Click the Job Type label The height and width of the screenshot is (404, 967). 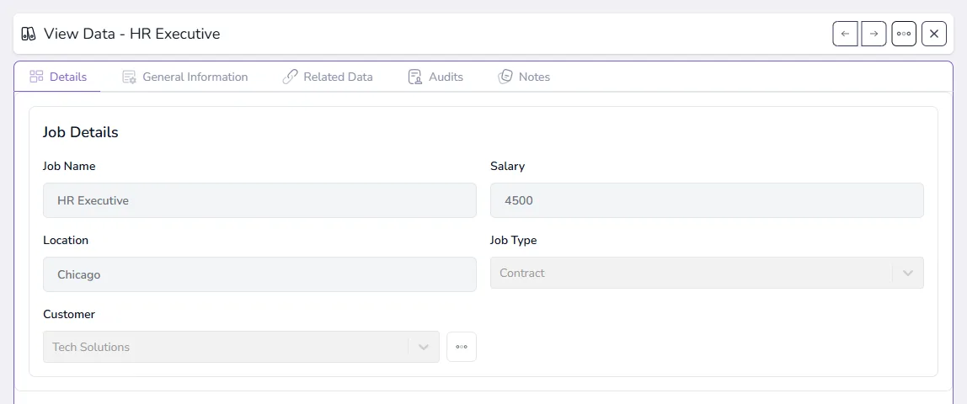[514, 240]
